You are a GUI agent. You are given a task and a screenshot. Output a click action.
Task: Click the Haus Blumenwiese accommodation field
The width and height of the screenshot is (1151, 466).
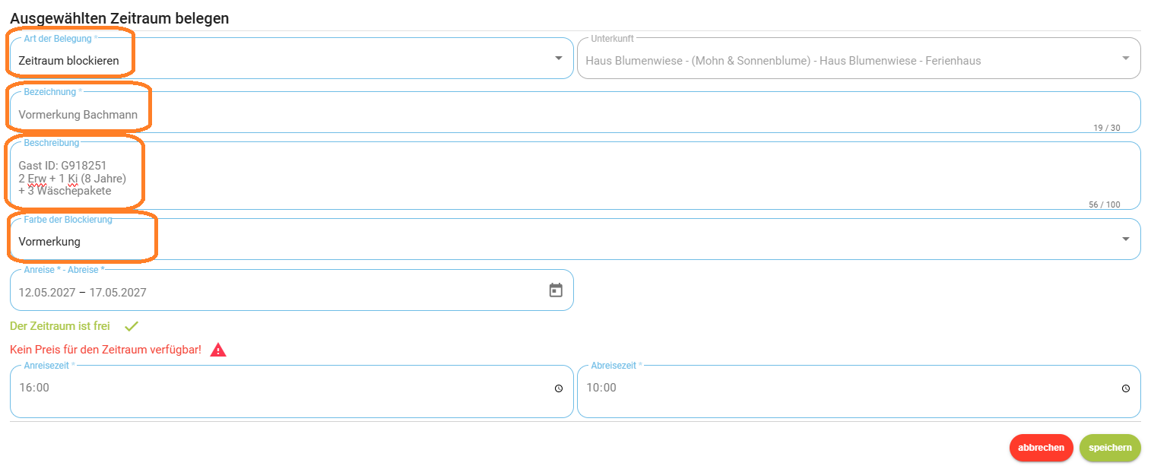click(859, 58)
